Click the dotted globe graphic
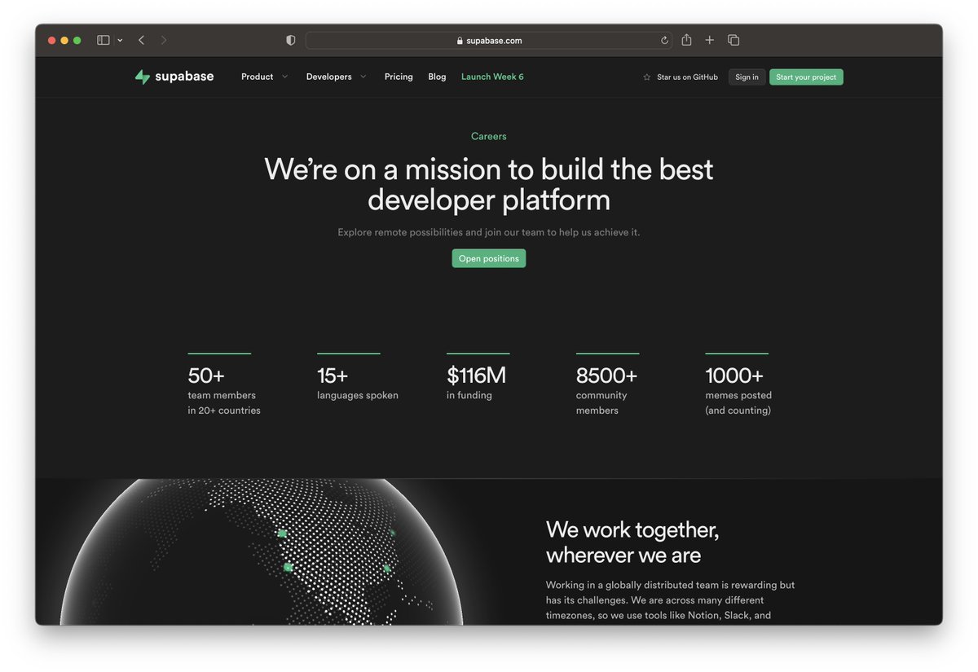 261,551
